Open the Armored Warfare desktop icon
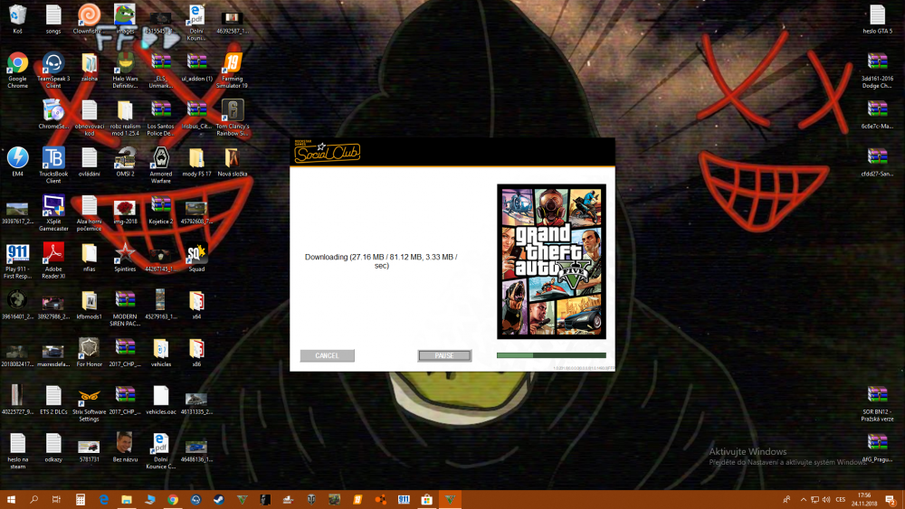The width and height of the screenshot is (905, 509). pyautogui.click(x=160, y=165)
